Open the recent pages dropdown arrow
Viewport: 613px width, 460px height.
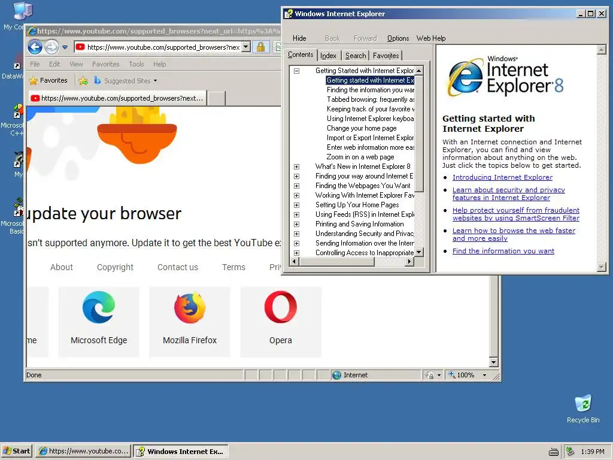coord(65,47)
